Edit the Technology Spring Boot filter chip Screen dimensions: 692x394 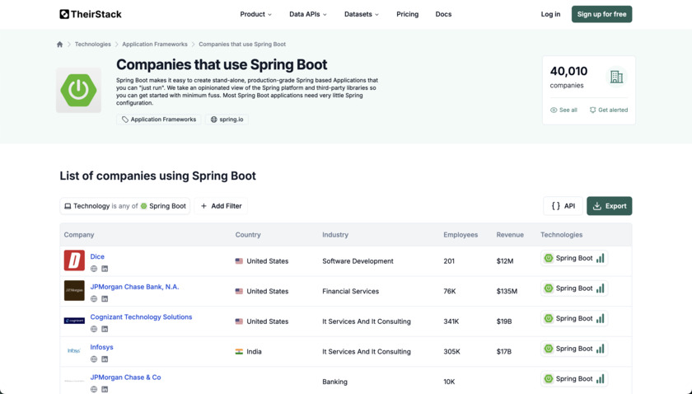click(125, 206)
